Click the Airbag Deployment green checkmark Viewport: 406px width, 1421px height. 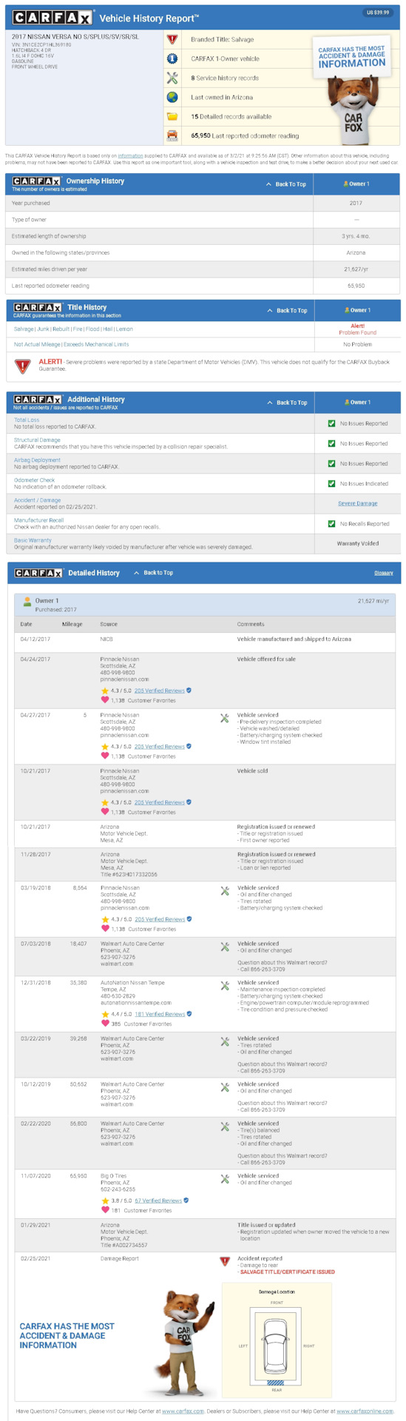332,463
